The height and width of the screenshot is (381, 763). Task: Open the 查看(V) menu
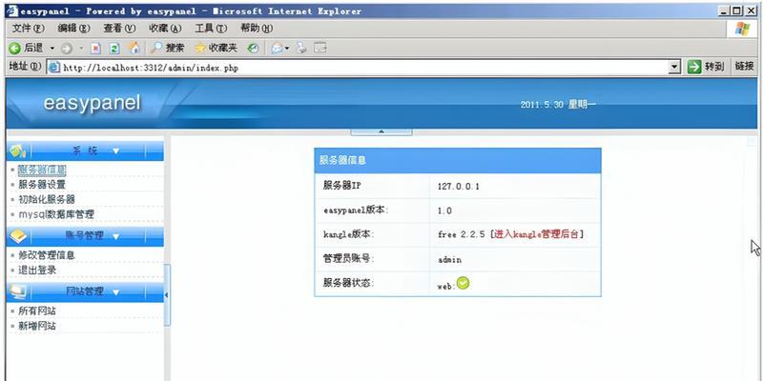click(120, 29)
